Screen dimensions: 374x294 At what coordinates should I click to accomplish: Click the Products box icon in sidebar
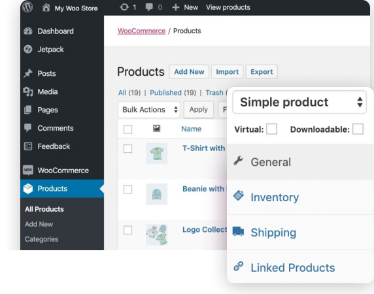point(28,189)
